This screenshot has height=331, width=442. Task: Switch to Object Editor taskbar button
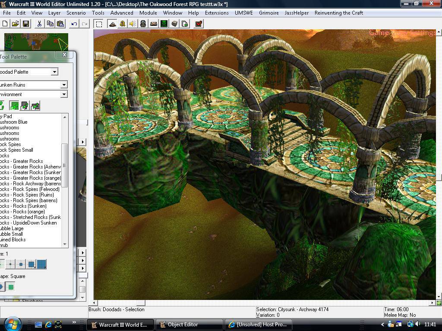[189, 325]
